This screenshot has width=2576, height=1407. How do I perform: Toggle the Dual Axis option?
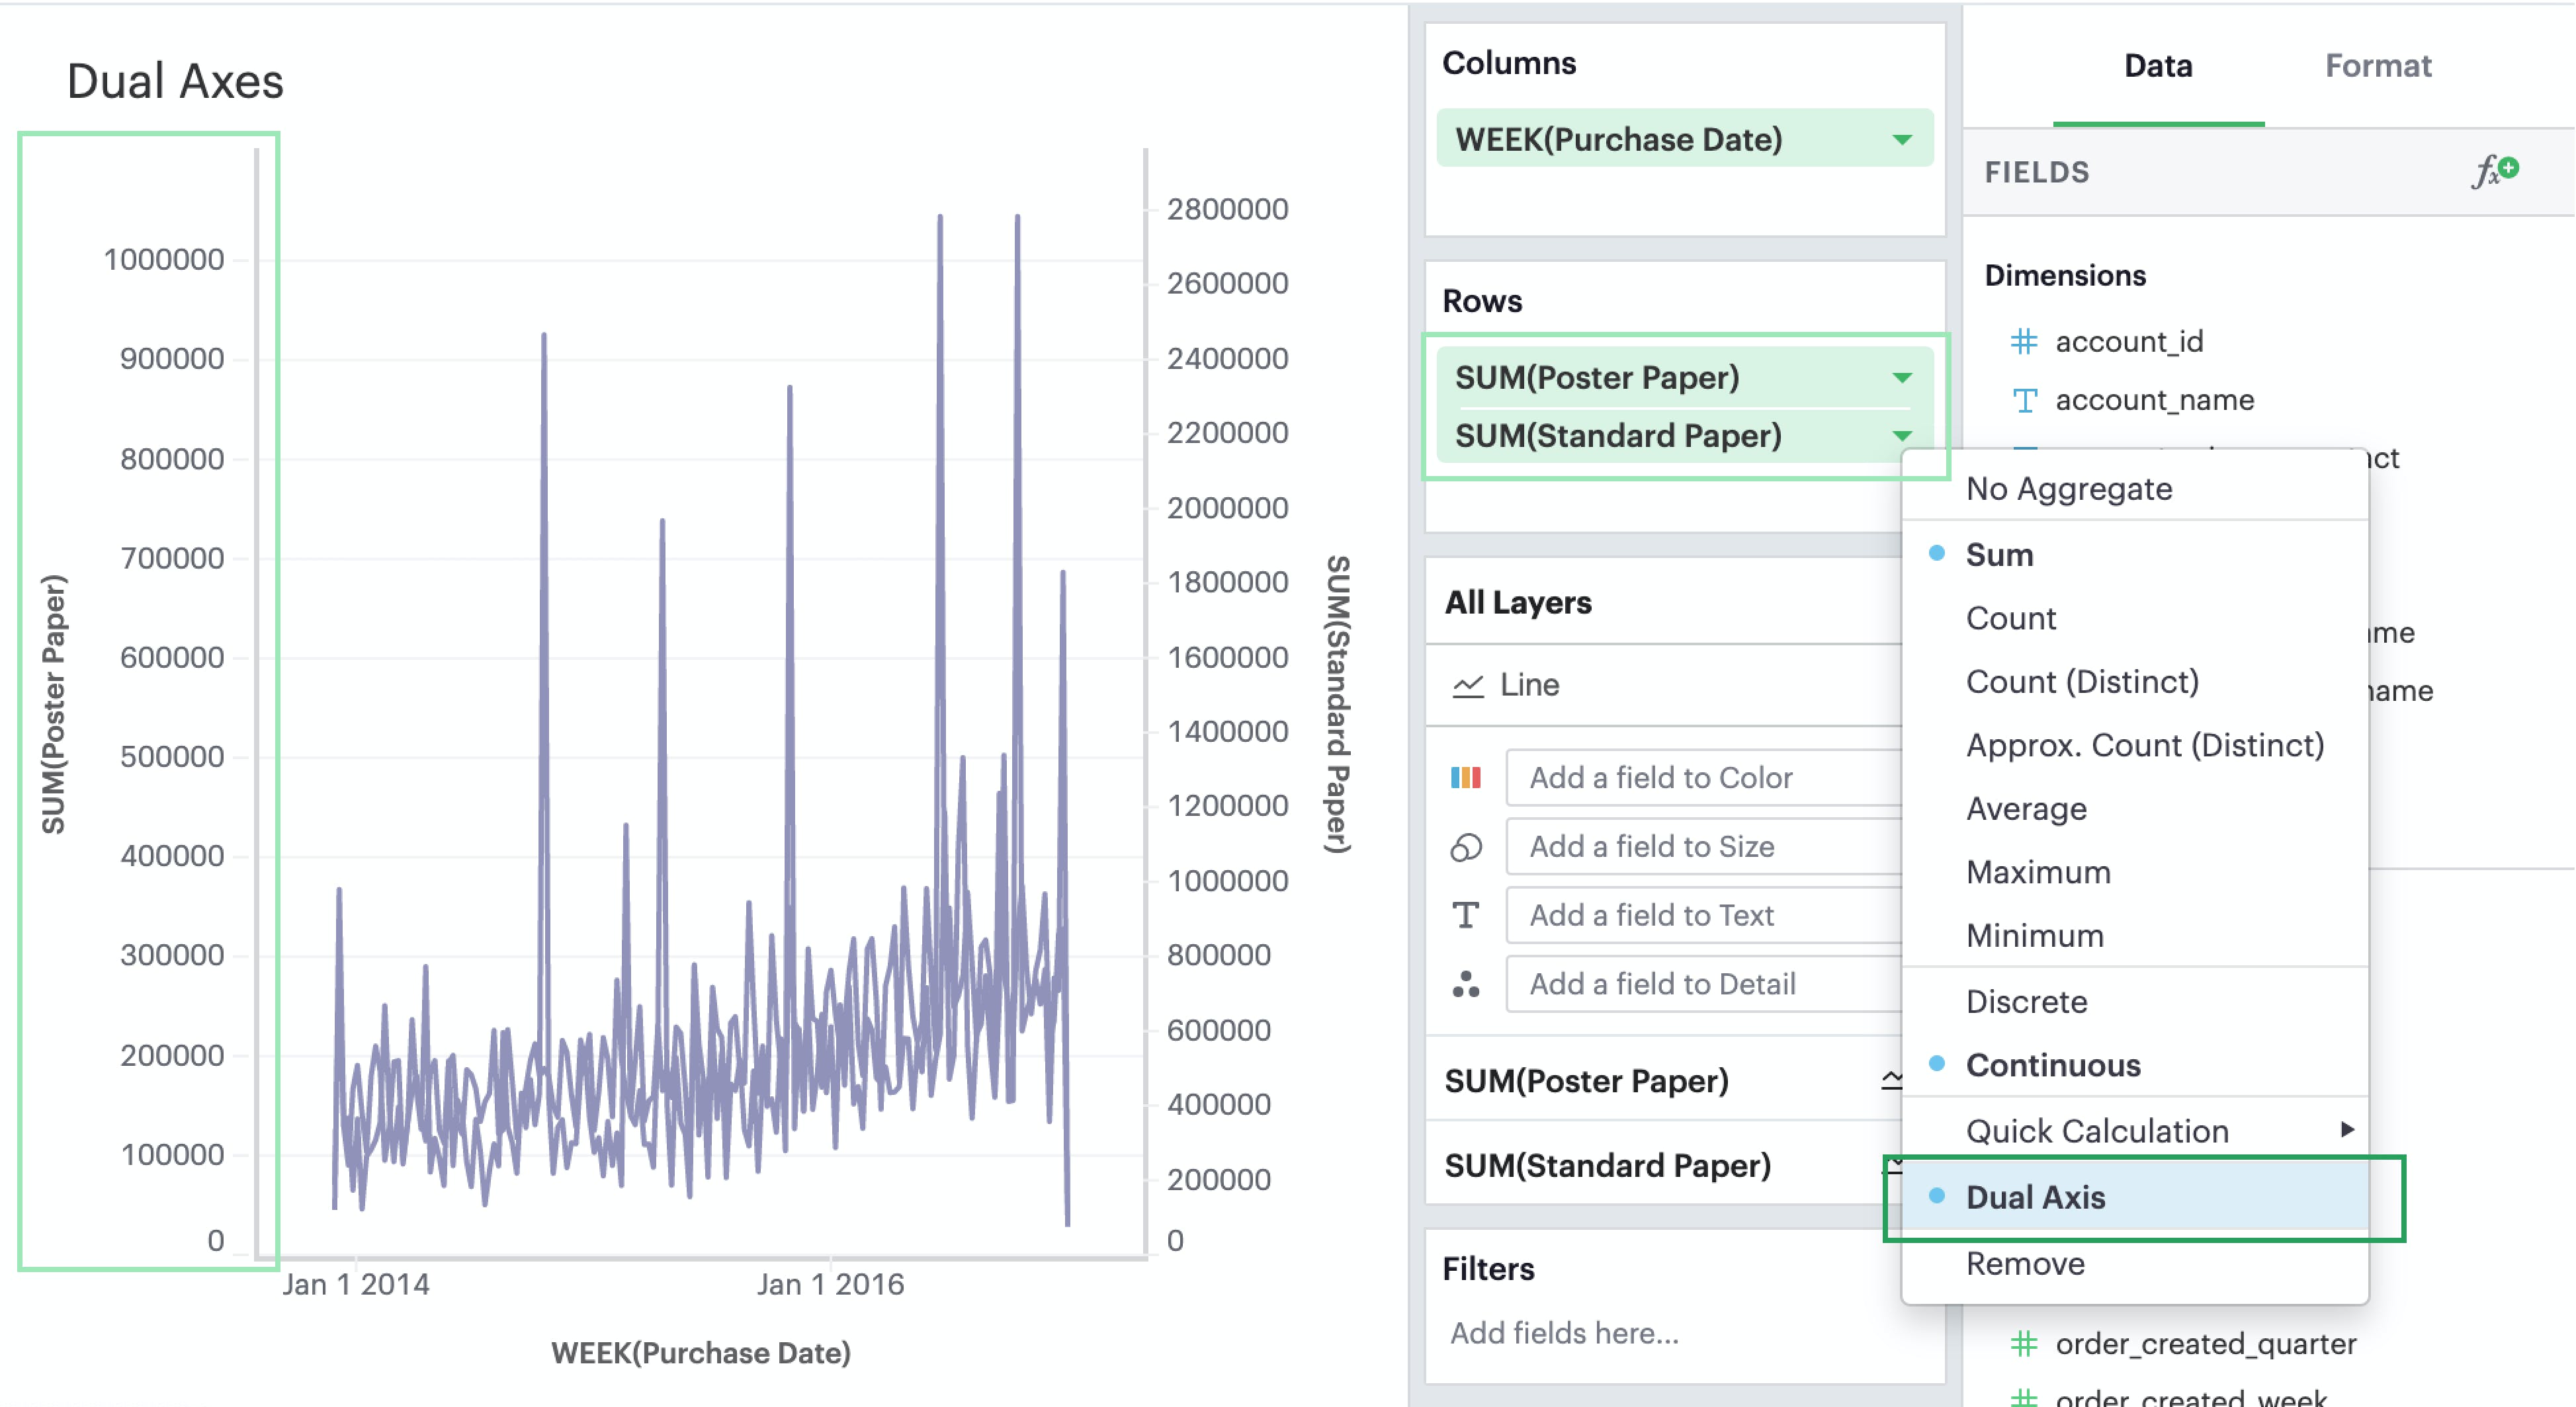(x=2035, y=1197)
